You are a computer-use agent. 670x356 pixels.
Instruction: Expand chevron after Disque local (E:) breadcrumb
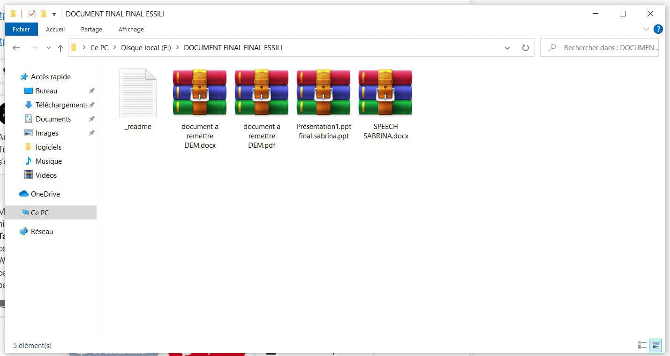pos(177,48)
